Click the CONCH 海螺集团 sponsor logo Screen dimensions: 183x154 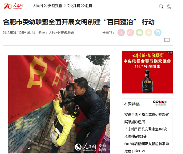click(x=160, y=103)
